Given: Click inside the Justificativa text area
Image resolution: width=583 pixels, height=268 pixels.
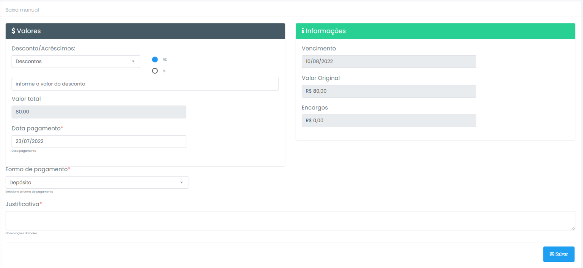Looking at the screenshot, I should pyautogui.click(x=288, y=220).
